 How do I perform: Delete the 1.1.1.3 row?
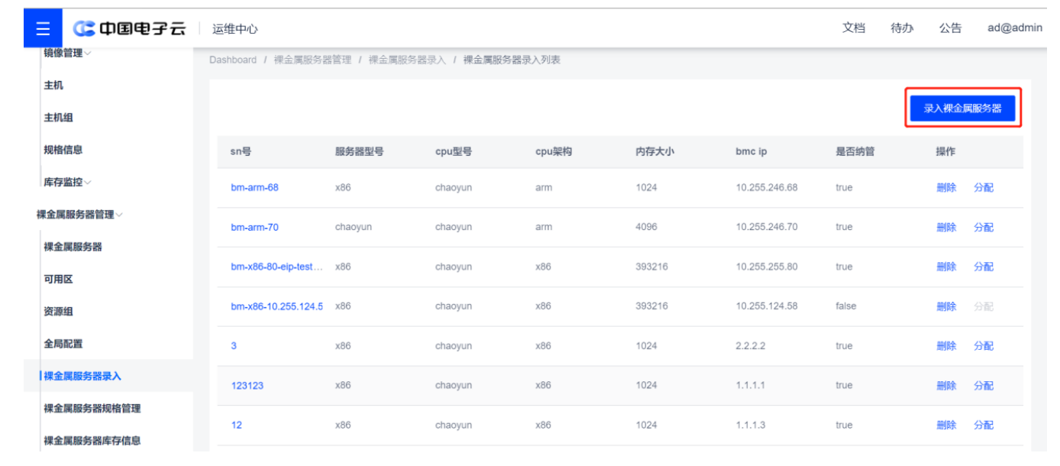(946, 426)
